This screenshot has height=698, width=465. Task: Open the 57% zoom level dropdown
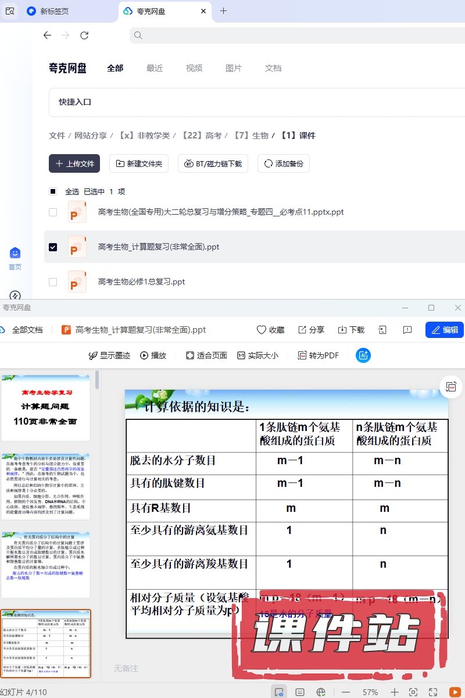[x=370, y=692]
